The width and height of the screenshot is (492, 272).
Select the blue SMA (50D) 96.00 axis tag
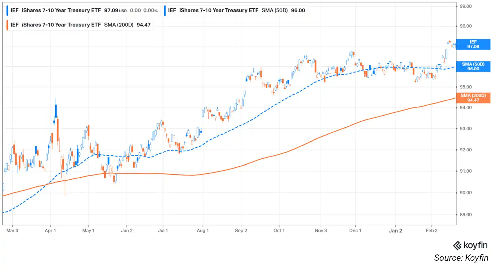coord(473,66)
